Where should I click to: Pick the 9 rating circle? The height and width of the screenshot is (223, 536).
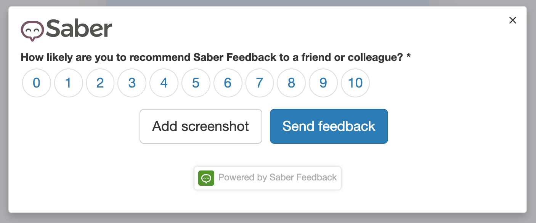(323, 83)
